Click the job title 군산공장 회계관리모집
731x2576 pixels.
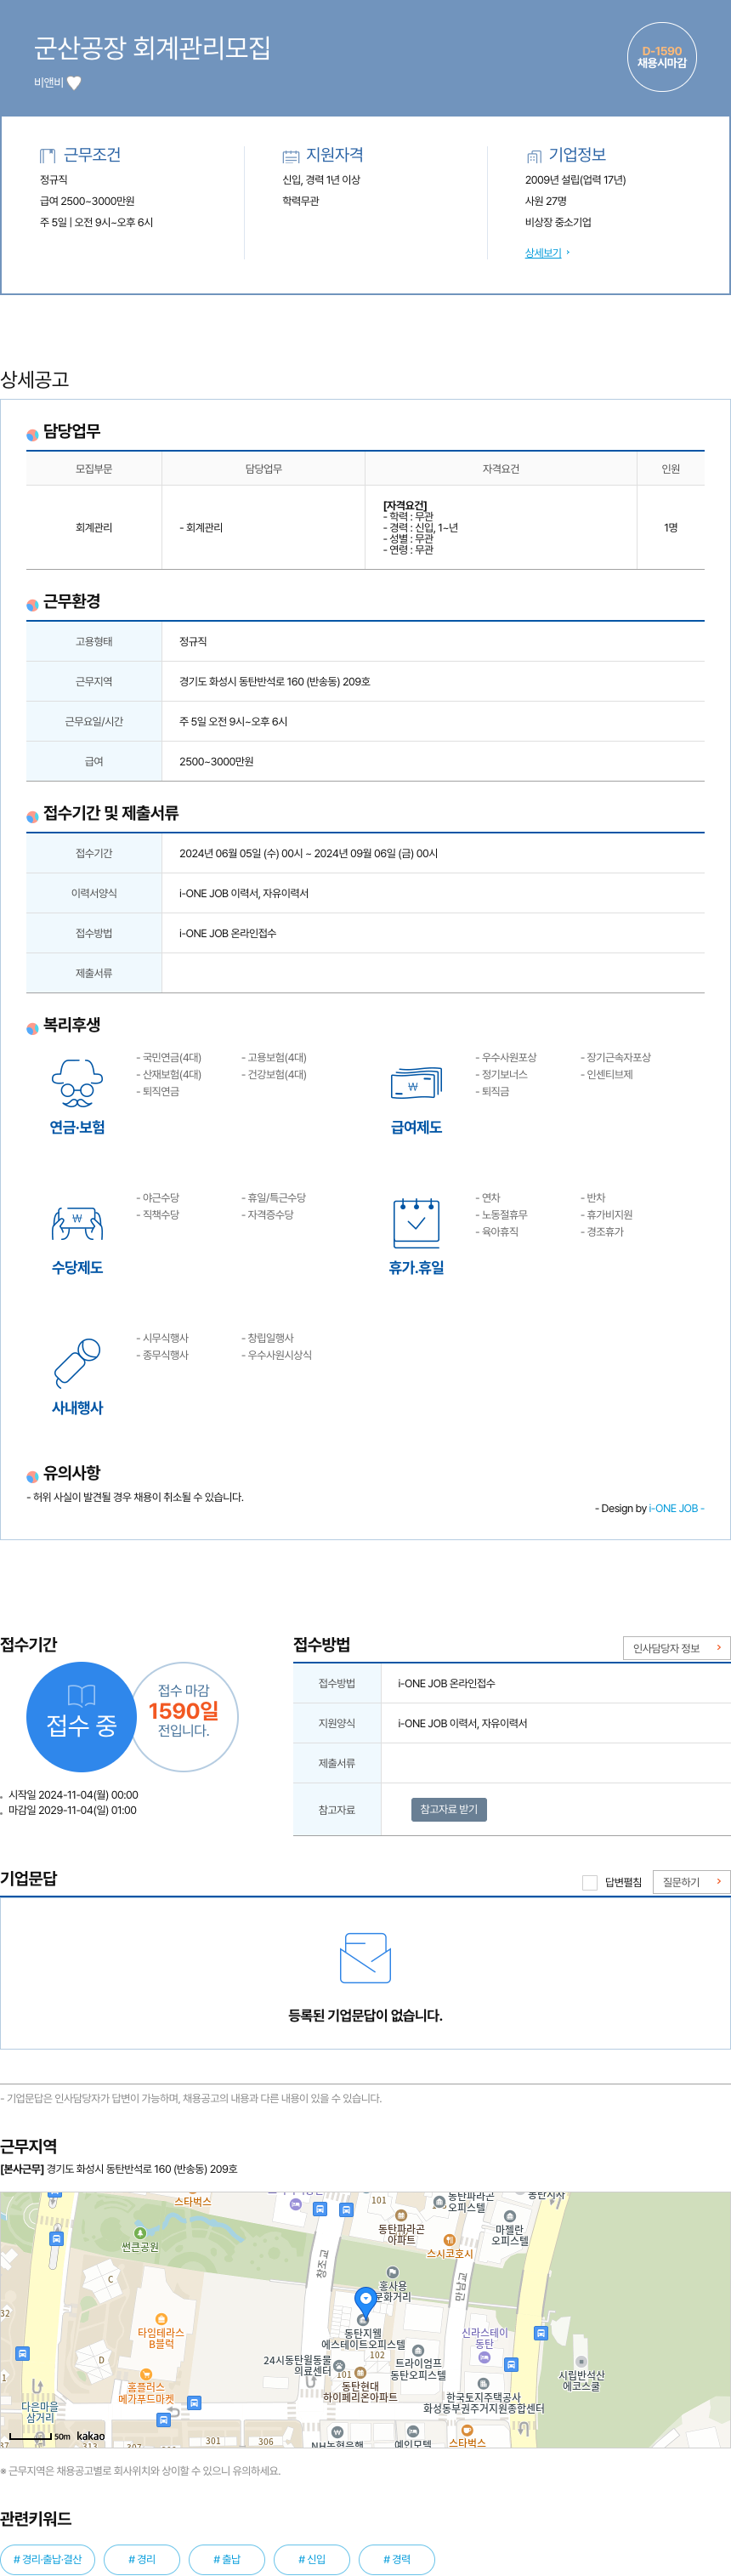(x=152, y=48)
